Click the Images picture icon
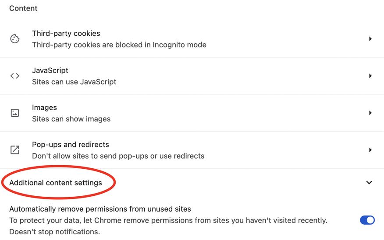This screenshot has height=240, width=384. click(15, 113)
